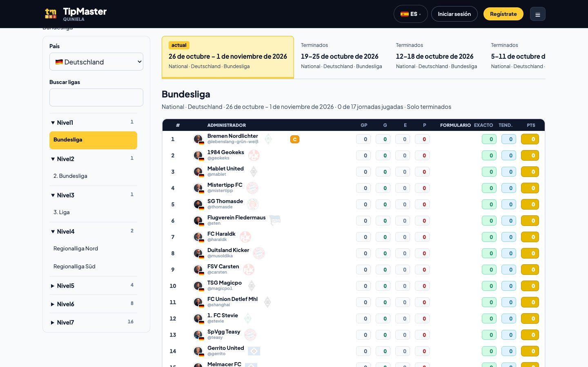This screenshot has width=588, height=367.
Task: Select the 19–25 de octubre de 2026 tab
Action: pyautogui.click(x=341, y=56)
